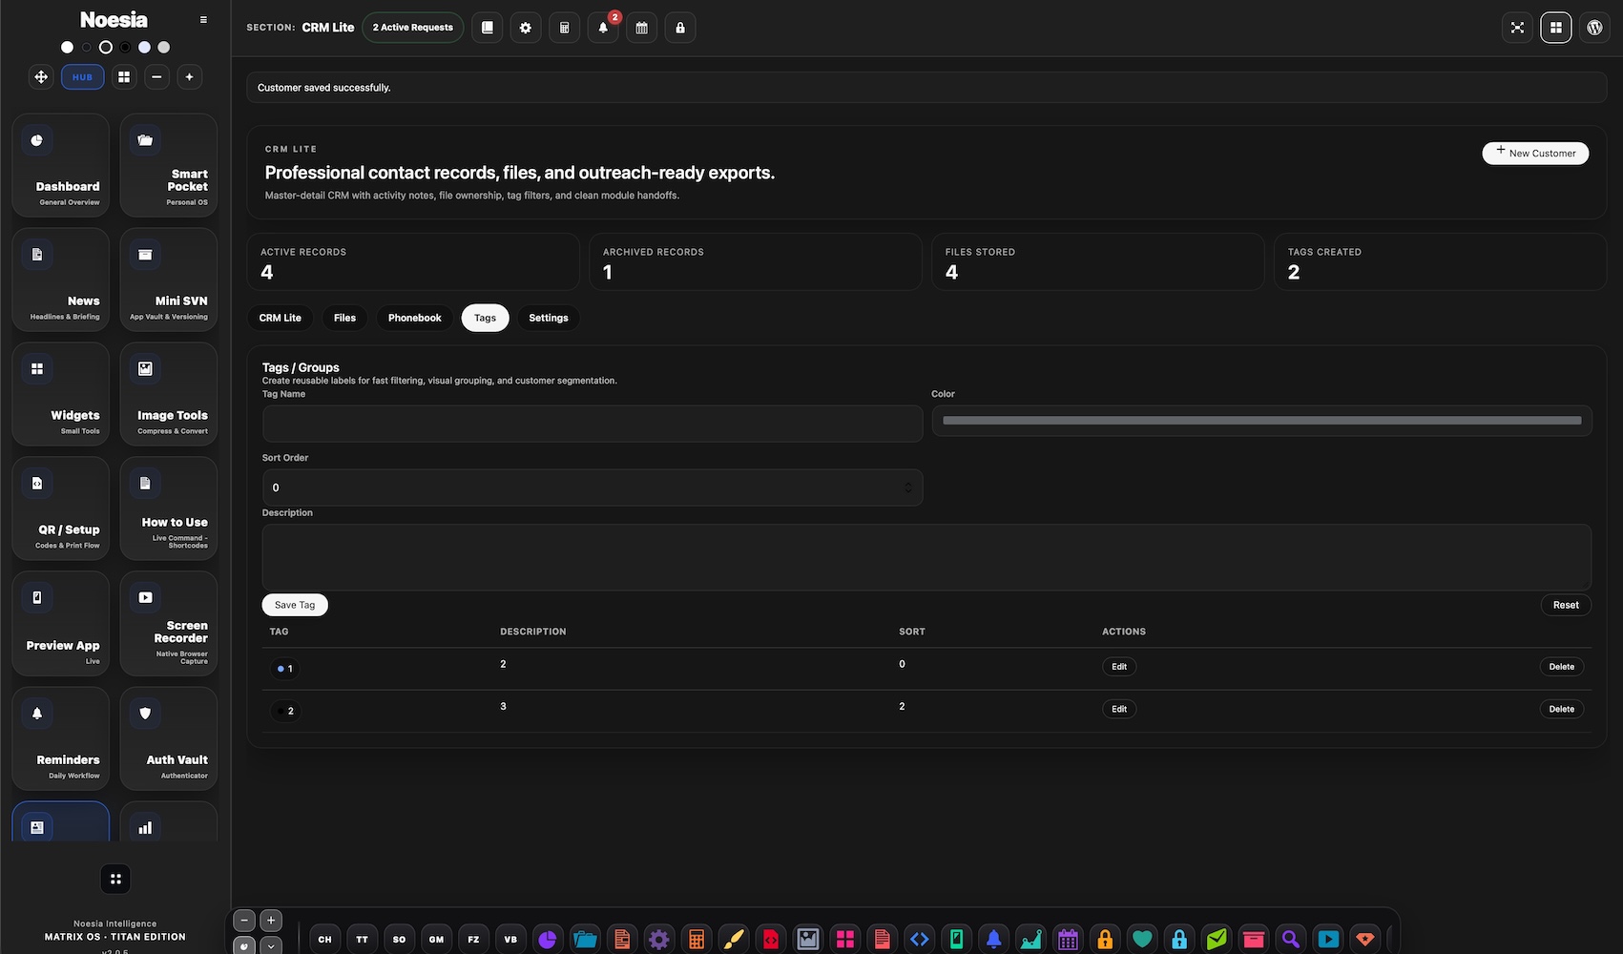Click the New Customer button
Viewport: 1623px width, 954px height.
[x=1535, y=153]
